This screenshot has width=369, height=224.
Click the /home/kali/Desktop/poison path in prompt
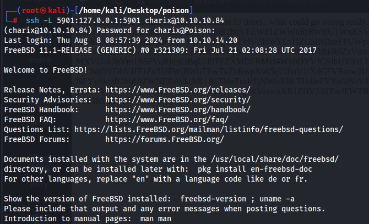(x=134, y=10)
